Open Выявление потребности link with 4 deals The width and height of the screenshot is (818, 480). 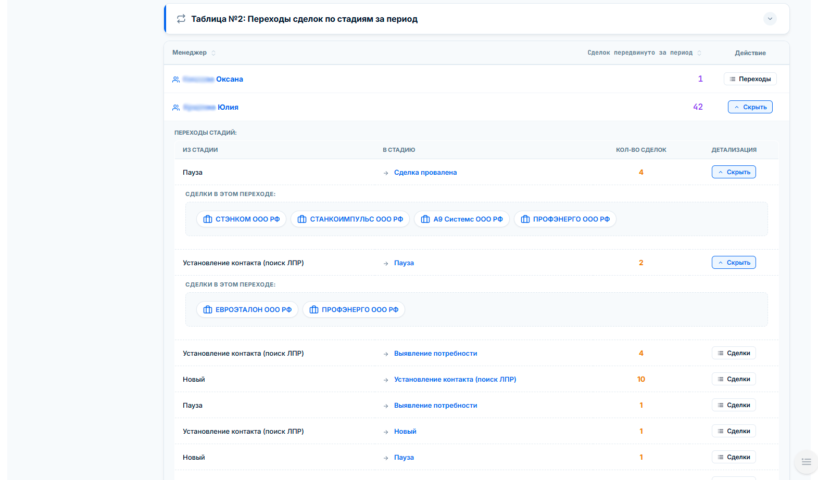[x=435, y=354]
